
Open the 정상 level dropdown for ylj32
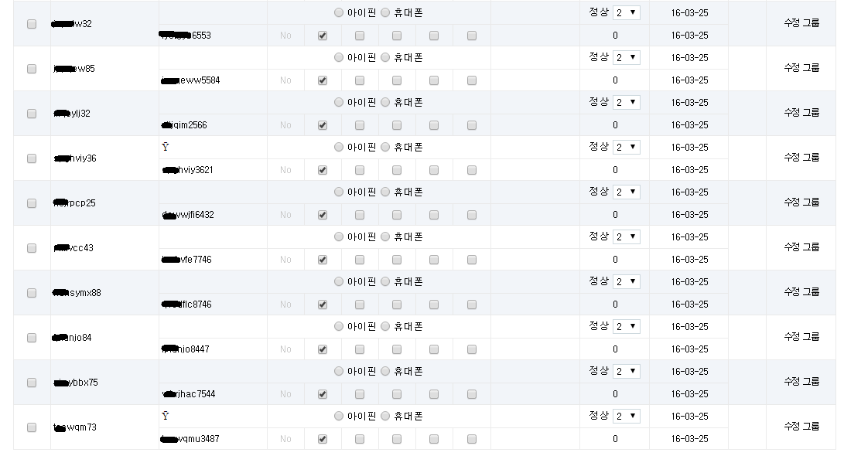click(627, 102)
